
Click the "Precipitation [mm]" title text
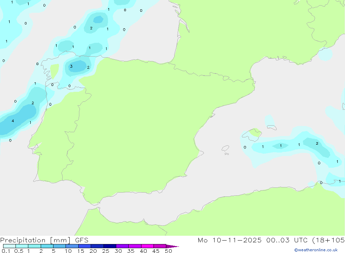35,240
